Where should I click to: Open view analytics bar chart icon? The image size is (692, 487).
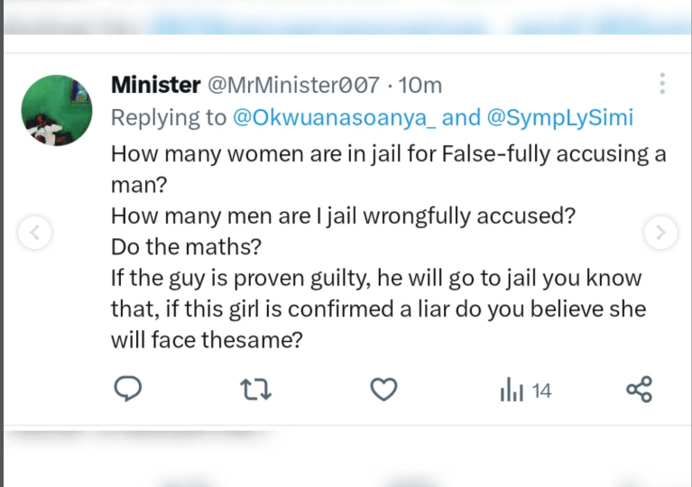coord(512,391)
